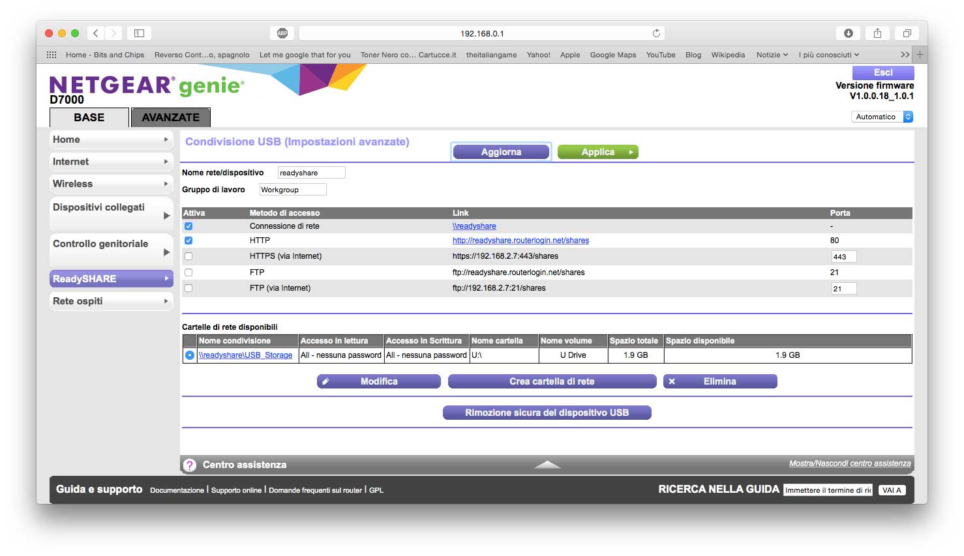Image resolution: width=964 pixels, height=556 pixels.
Task: Open the YouTube bookmark
Action: (x=661, y=55)
